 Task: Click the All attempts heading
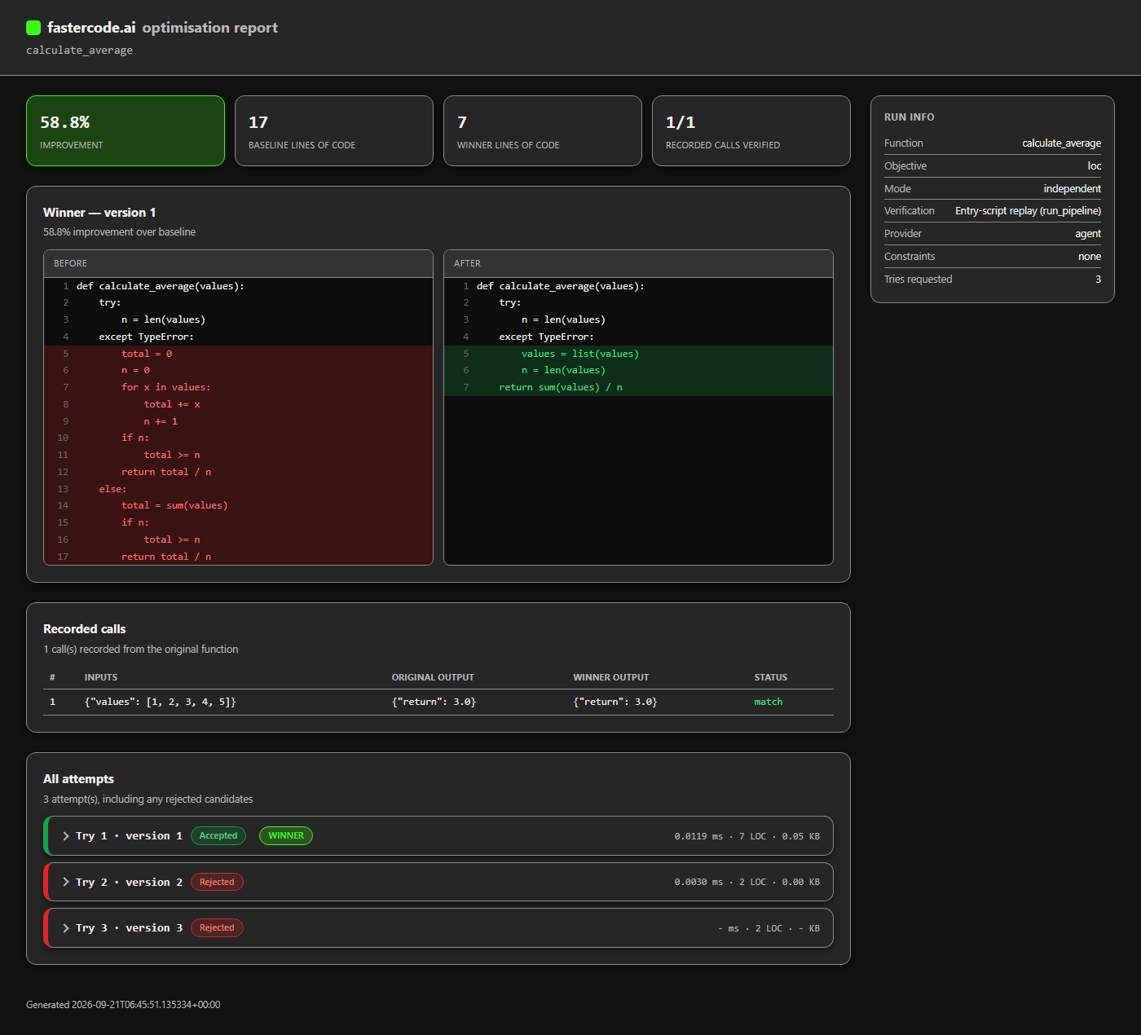pyautogui.click(x=78, y=779)
